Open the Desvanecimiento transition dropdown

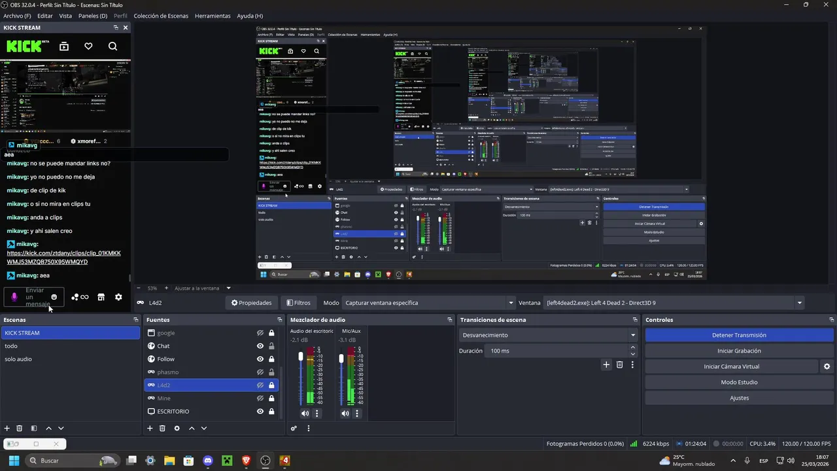[x=548, y=335]
